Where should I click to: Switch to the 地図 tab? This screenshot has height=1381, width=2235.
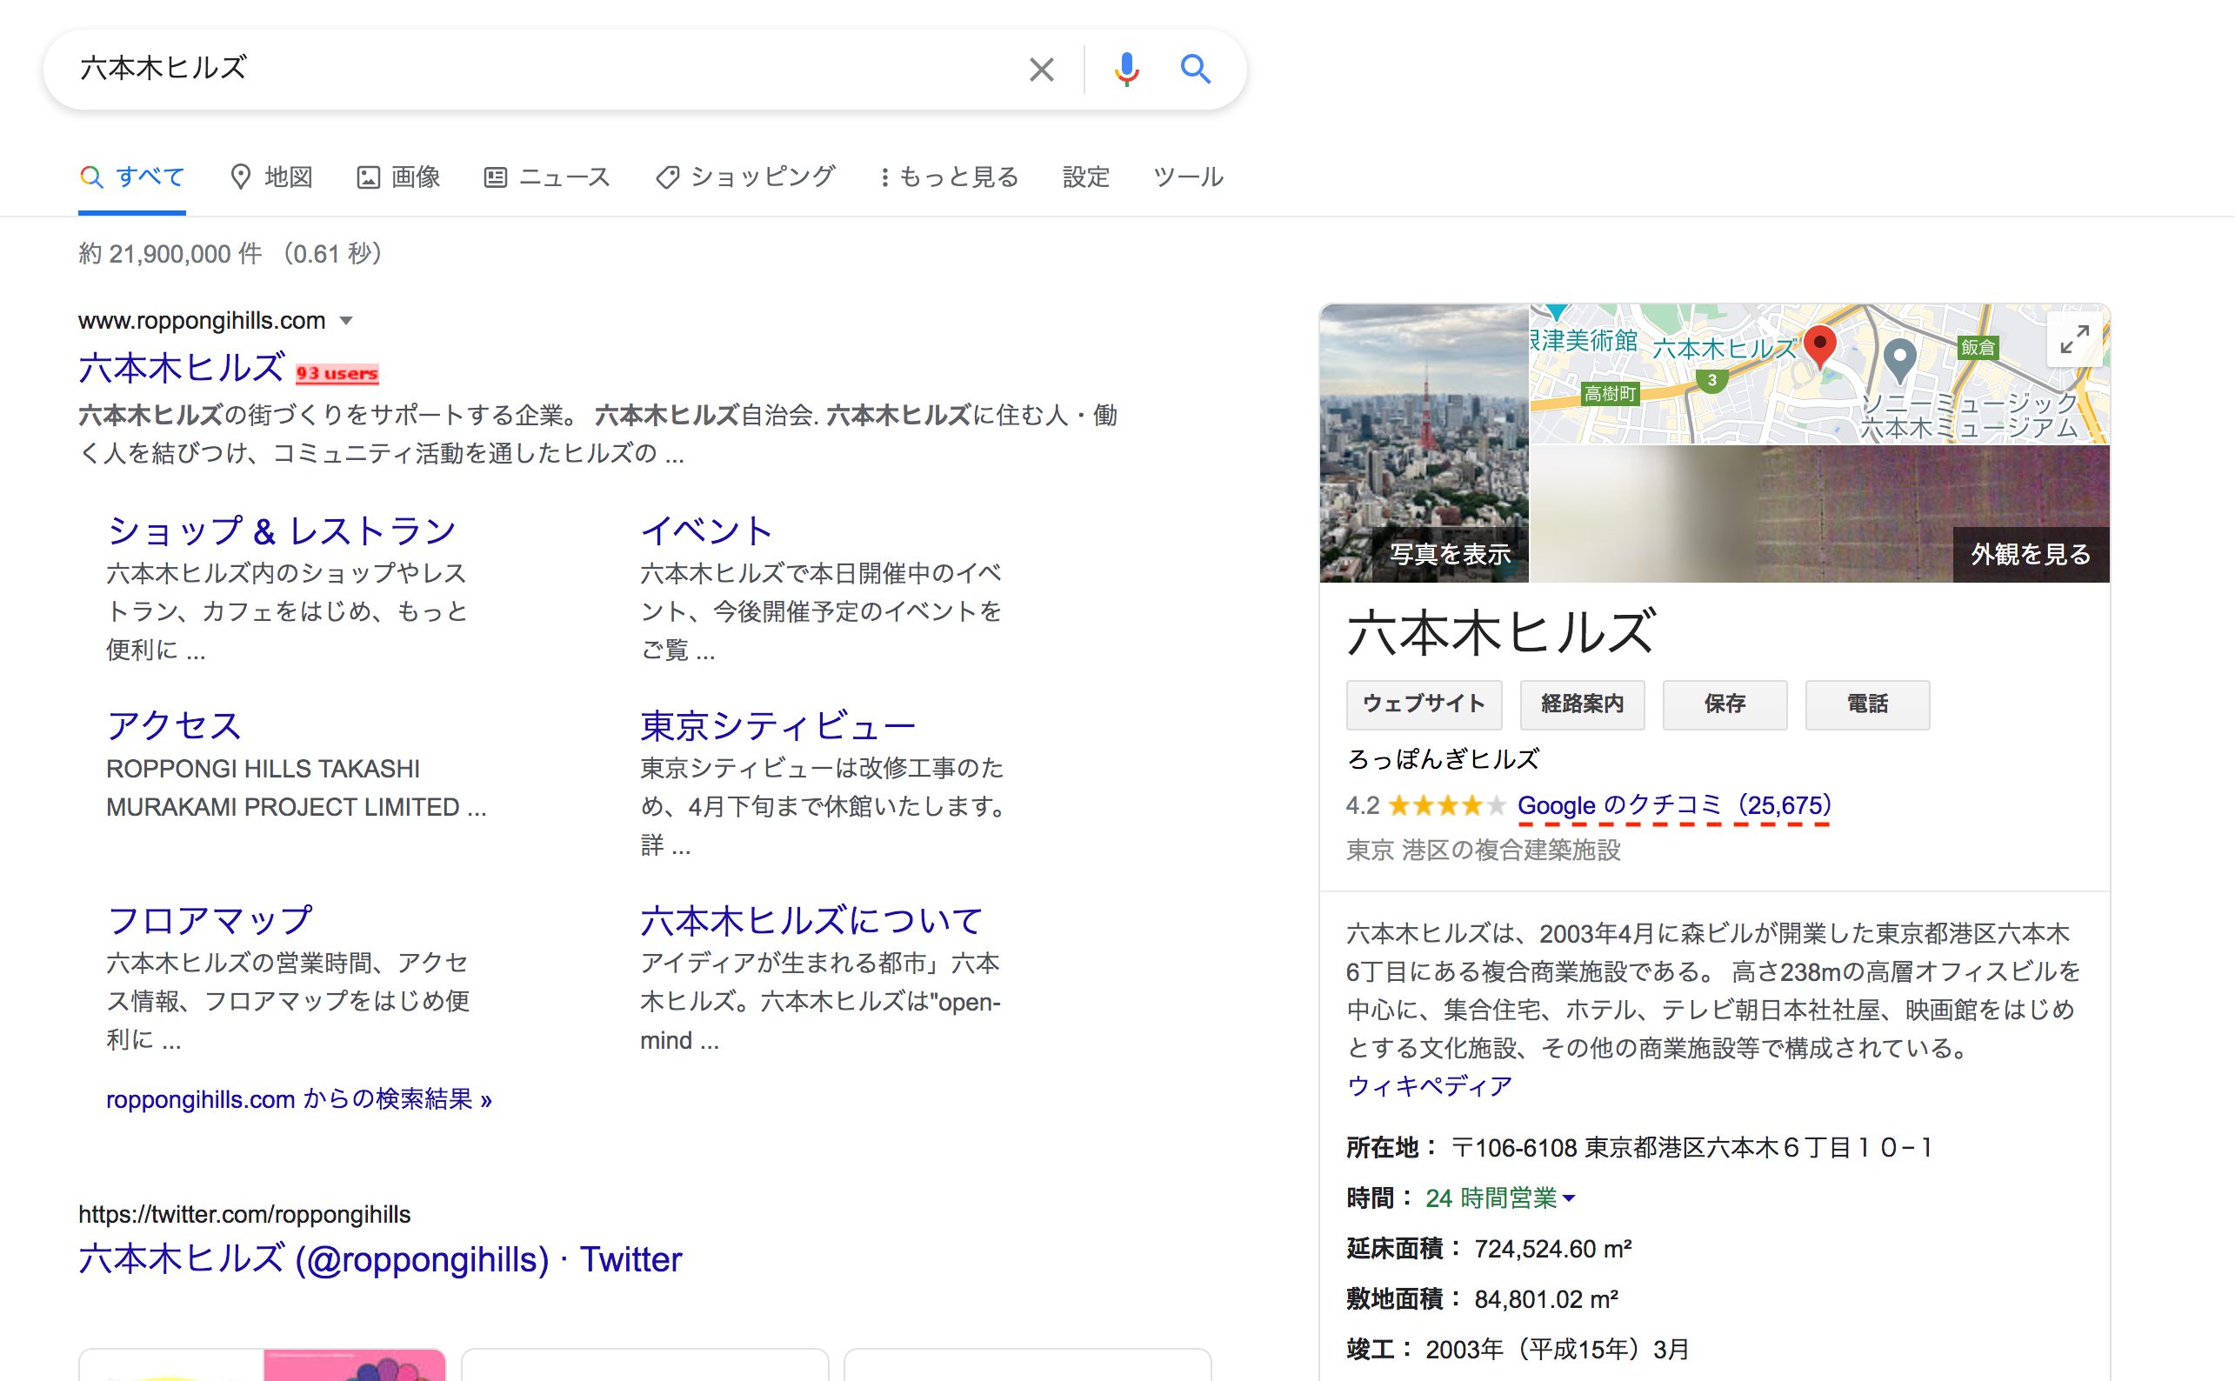(x=271, y=177)
